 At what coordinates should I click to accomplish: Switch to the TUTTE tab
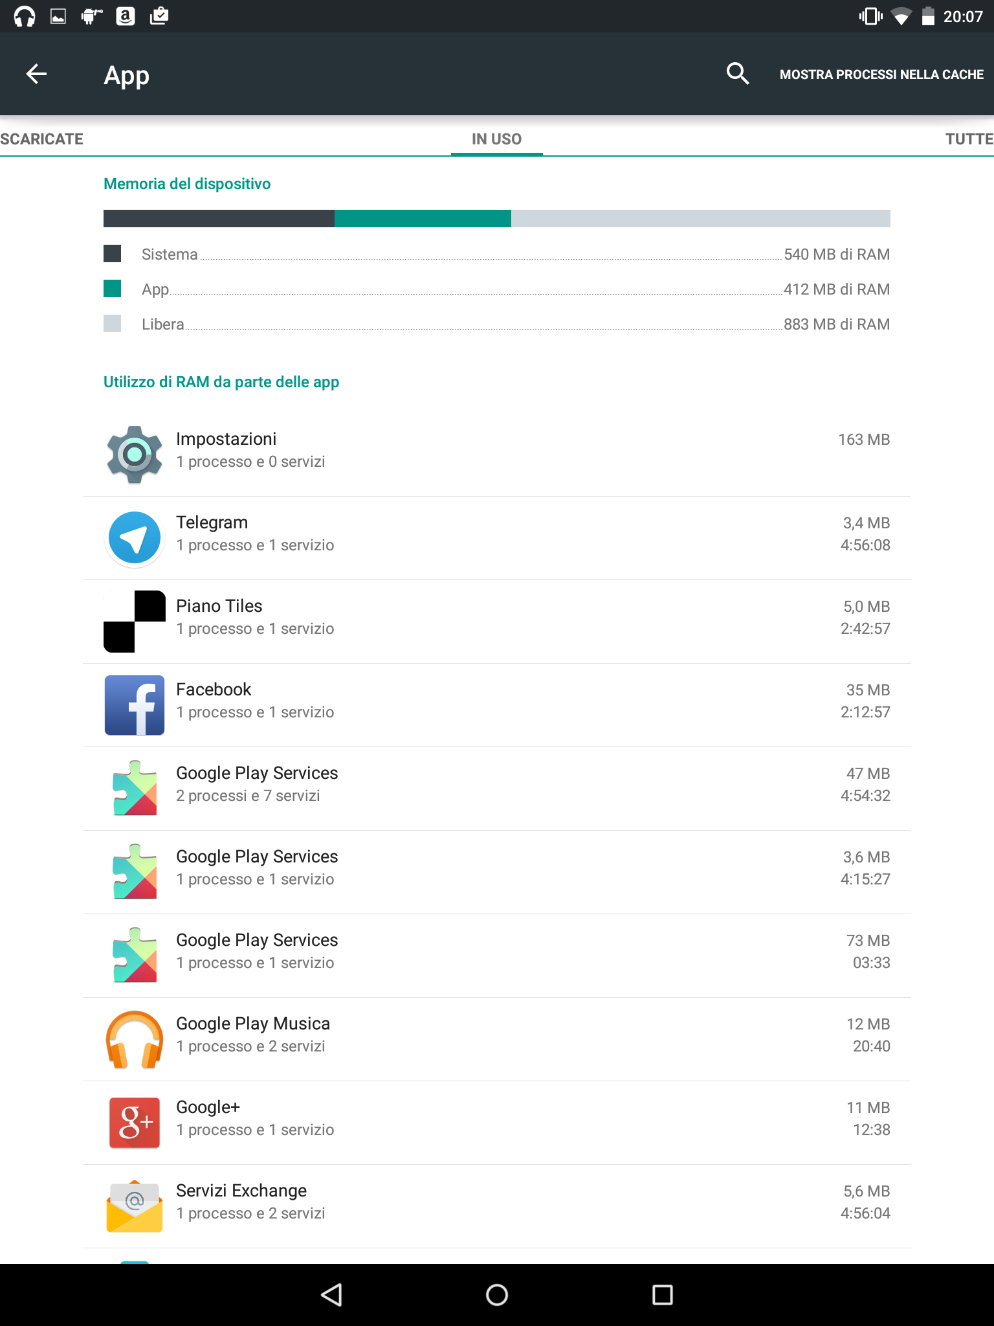coord(969,139)
